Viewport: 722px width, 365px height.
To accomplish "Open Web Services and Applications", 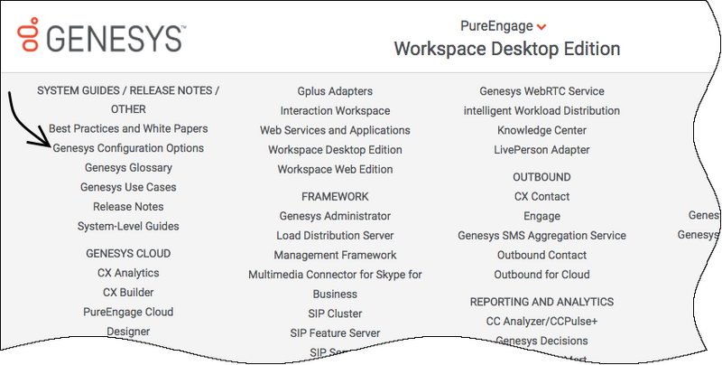I will pos(335,130).
